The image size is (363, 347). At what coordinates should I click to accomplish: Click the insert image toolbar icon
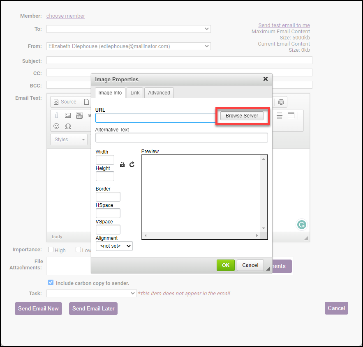(68, 115)
